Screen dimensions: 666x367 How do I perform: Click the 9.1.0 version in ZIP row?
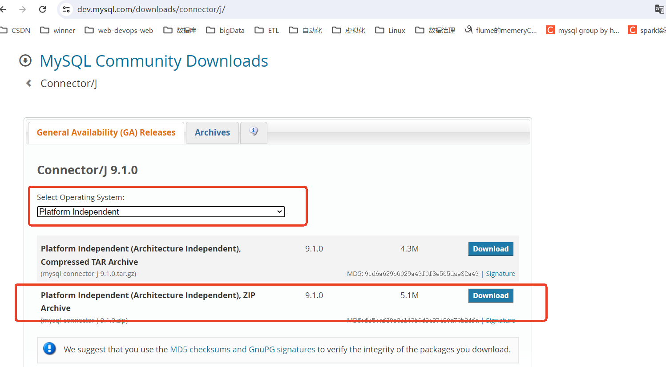(x=314, y=295)
